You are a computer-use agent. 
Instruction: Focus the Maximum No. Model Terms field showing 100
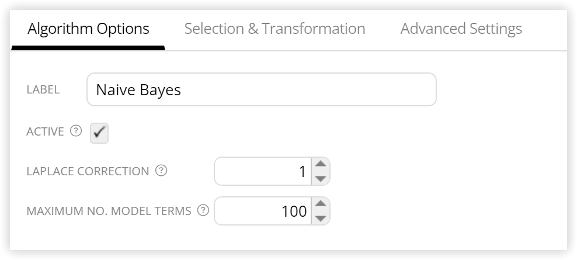click(263, 211)
